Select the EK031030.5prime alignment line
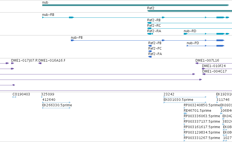This screenshot has width=232, height=142. [x=185, y=102]
